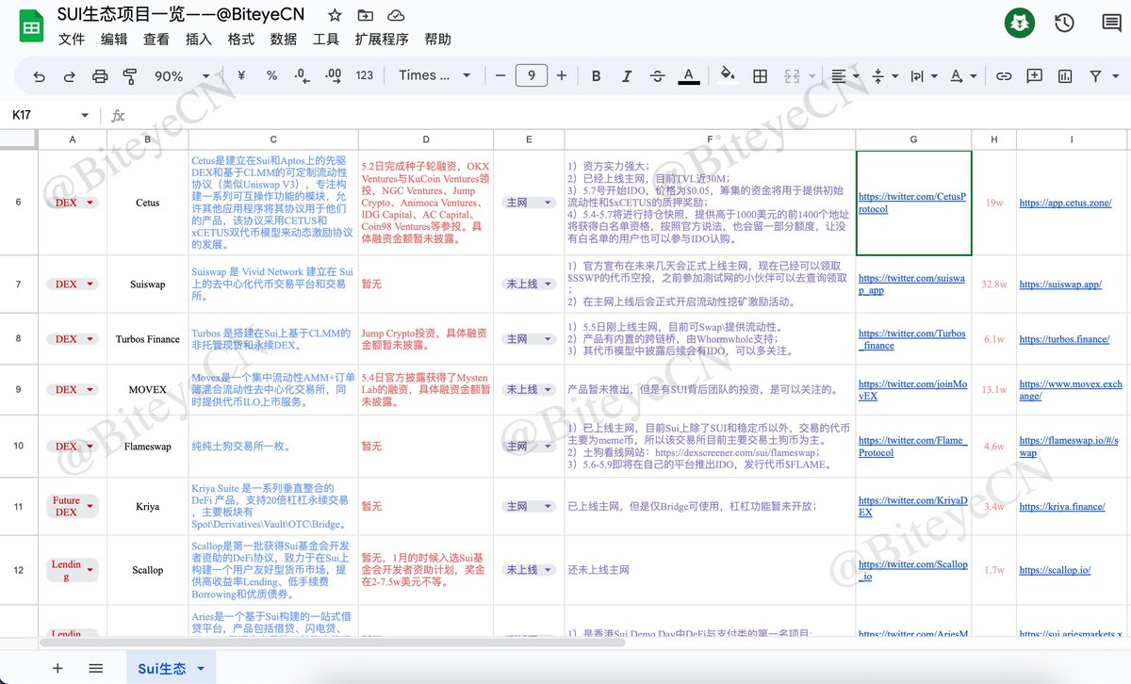Open the borders tool
This screenshot has height=684, width=1131.
pyautogui.click(x=760, y=76)
